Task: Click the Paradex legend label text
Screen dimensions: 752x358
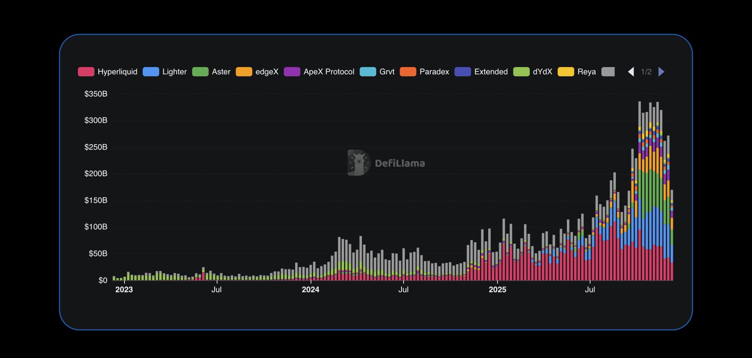Action: pos(434,72)
